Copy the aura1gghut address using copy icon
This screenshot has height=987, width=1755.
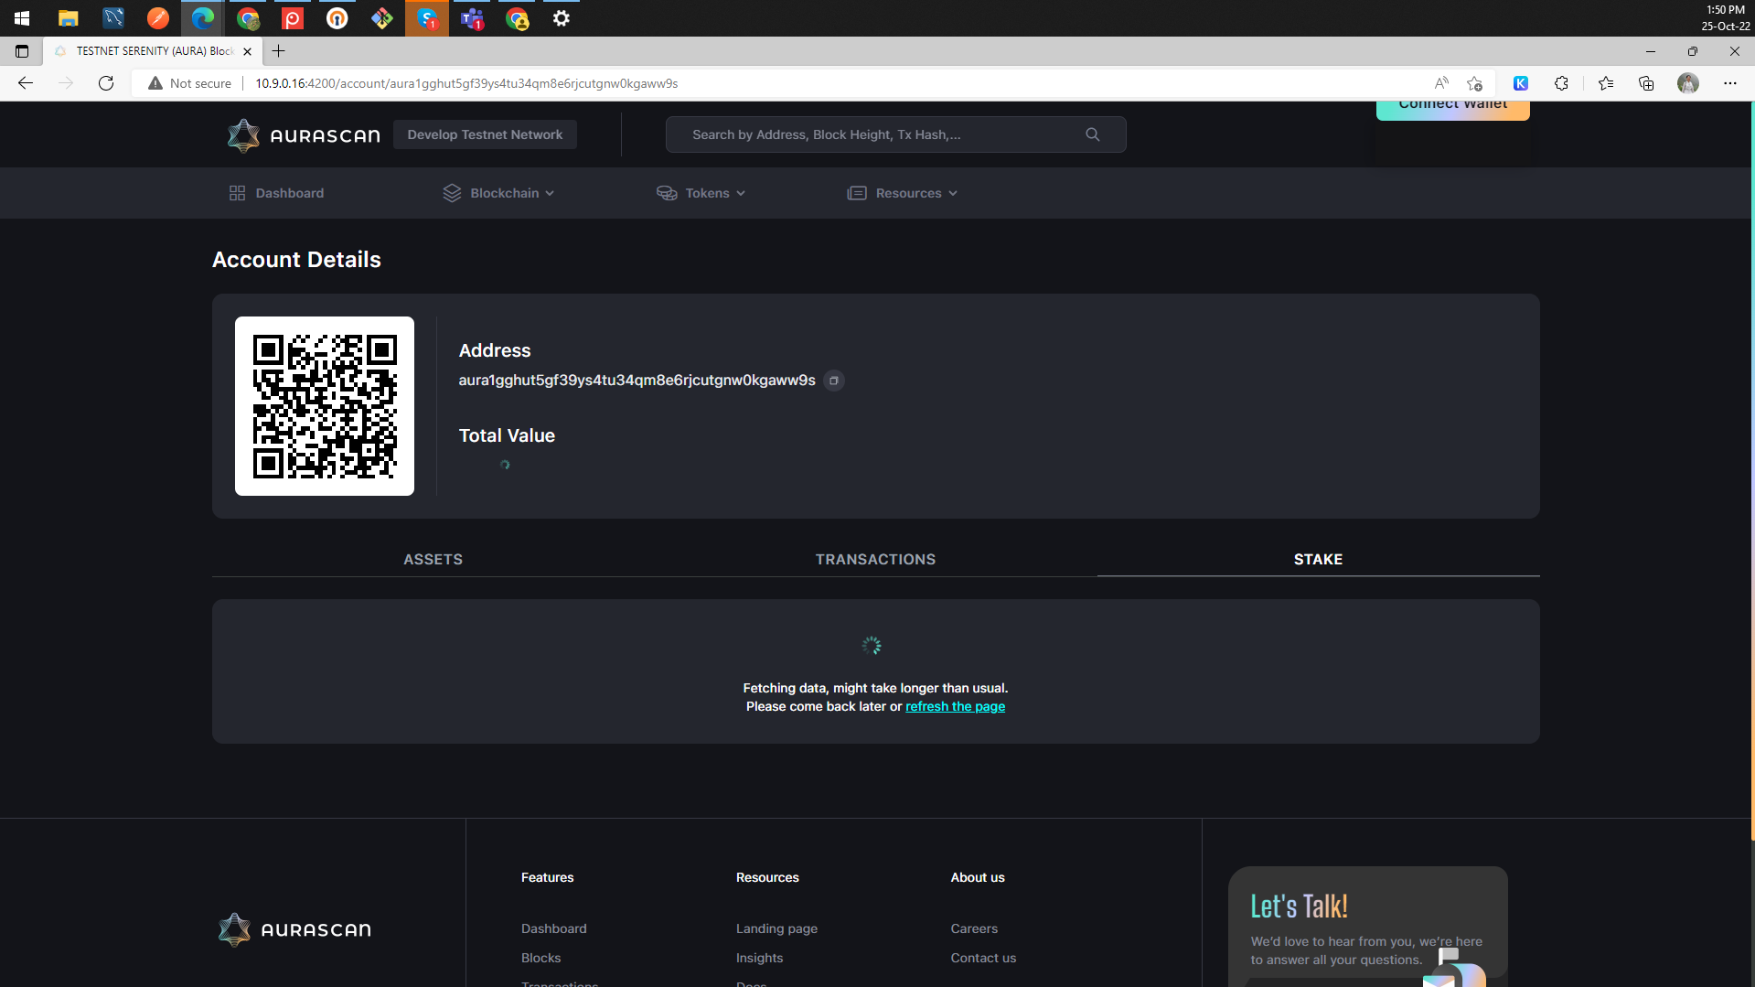point(833,381)
